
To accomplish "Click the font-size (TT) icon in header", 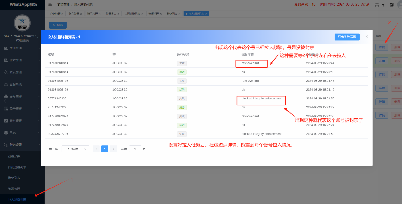I will point(384,4).
